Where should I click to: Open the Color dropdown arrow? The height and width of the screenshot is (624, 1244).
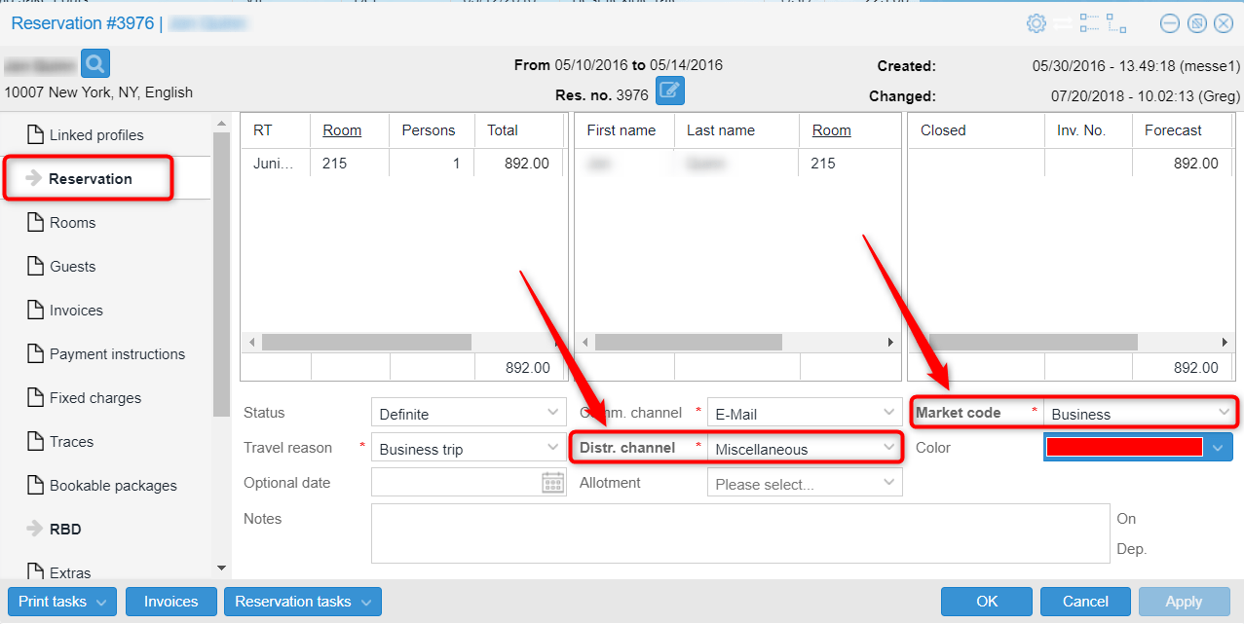click(x=1219, y=448)
